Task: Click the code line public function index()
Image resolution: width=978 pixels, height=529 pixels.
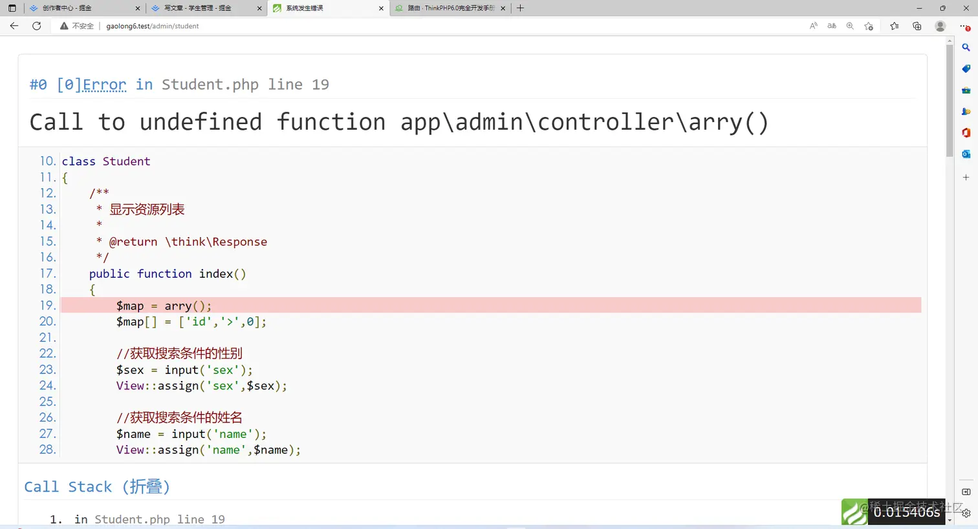Action: pos(168,274)
